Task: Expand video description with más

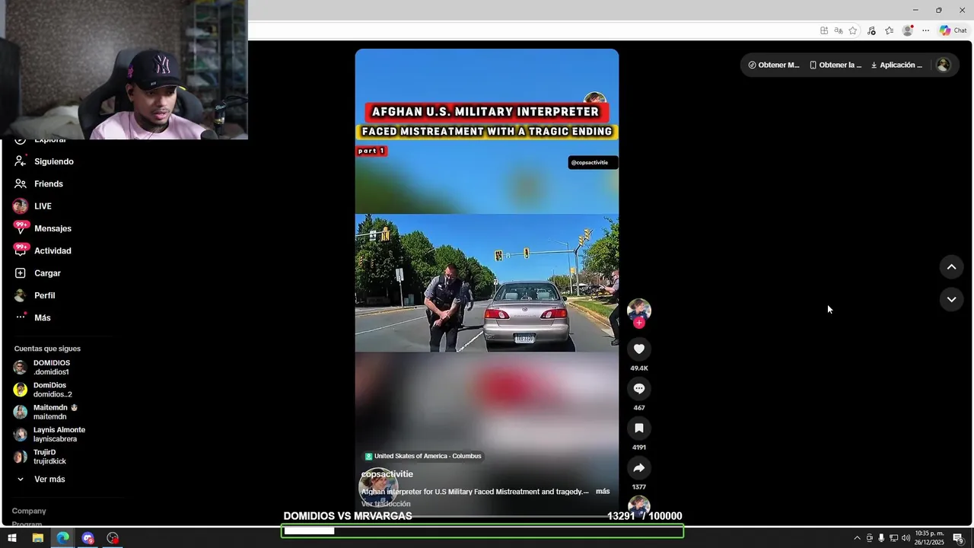Action: [x=603, y=492]
